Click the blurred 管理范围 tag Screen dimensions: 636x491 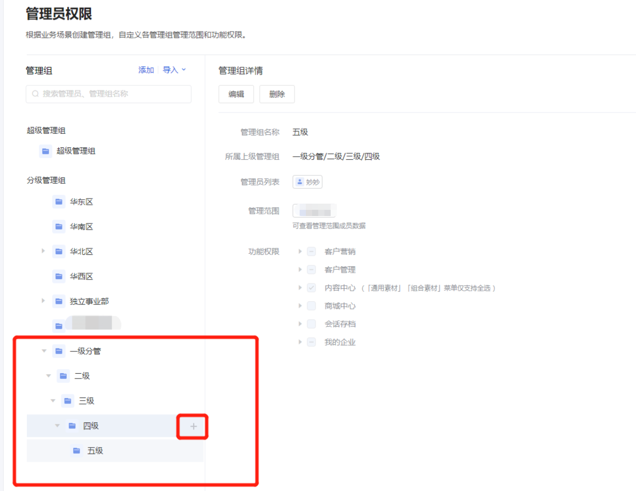(x=315, y=211)
